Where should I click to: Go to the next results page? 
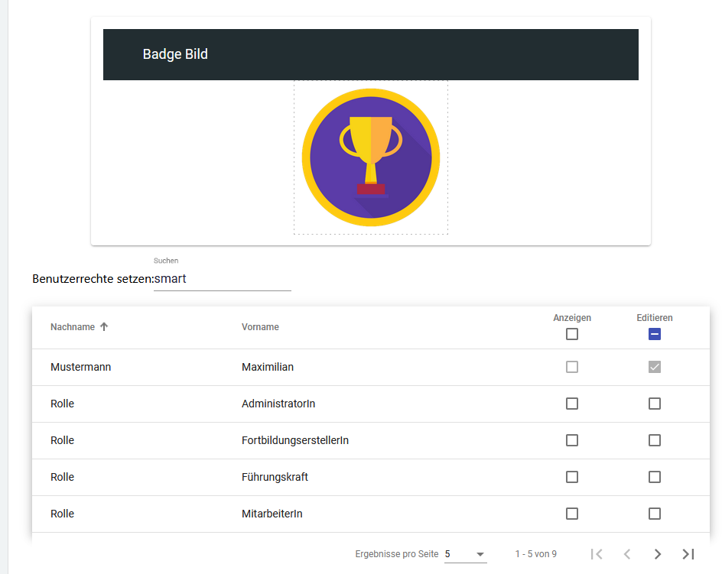point(657,554)
